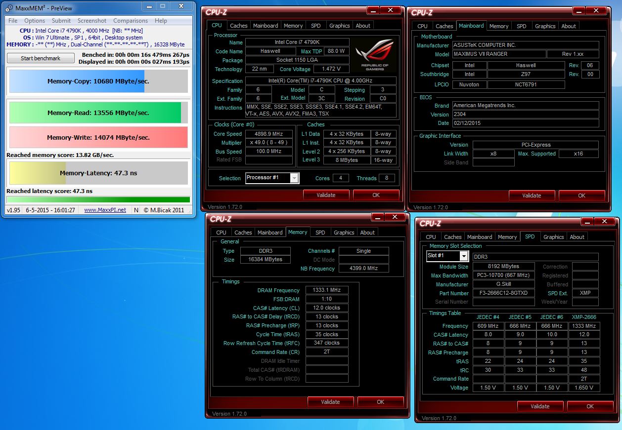Click the Core Voltage 1.472 V field
The width and height of the screenshot is (622, 430).
tap(331, 69)
